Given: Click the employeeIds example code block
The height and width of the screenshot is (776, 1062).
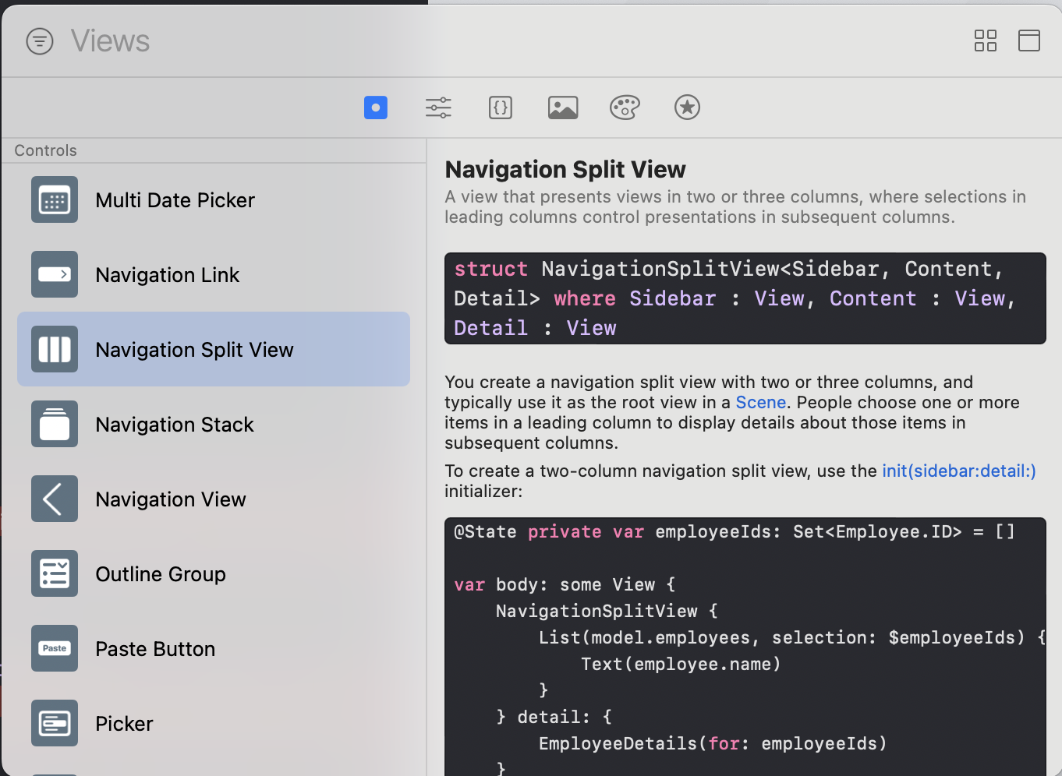Looking at the screenshot, I should pos(745,647).
